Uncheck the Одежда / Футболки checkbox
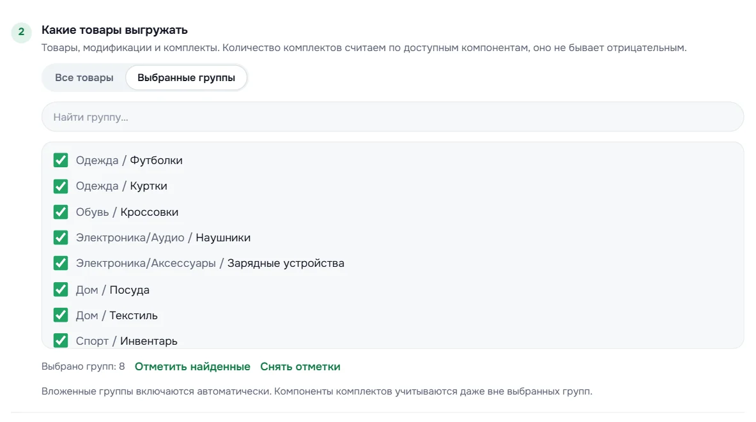The height and width of the screenshot is (422, 756). coord(61,160)
